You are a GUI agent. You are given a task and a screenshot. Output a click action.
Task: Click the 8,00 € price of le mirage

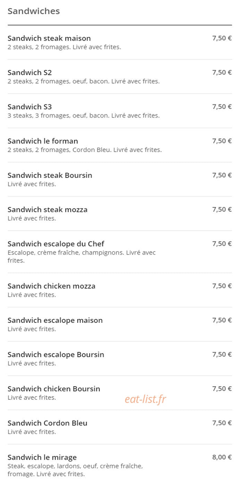[222, 457]
